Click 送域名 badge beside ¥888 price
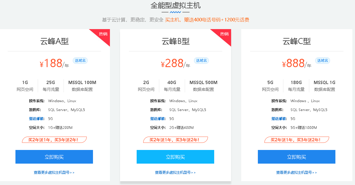 pyautogui.click(x=323, y=61)
